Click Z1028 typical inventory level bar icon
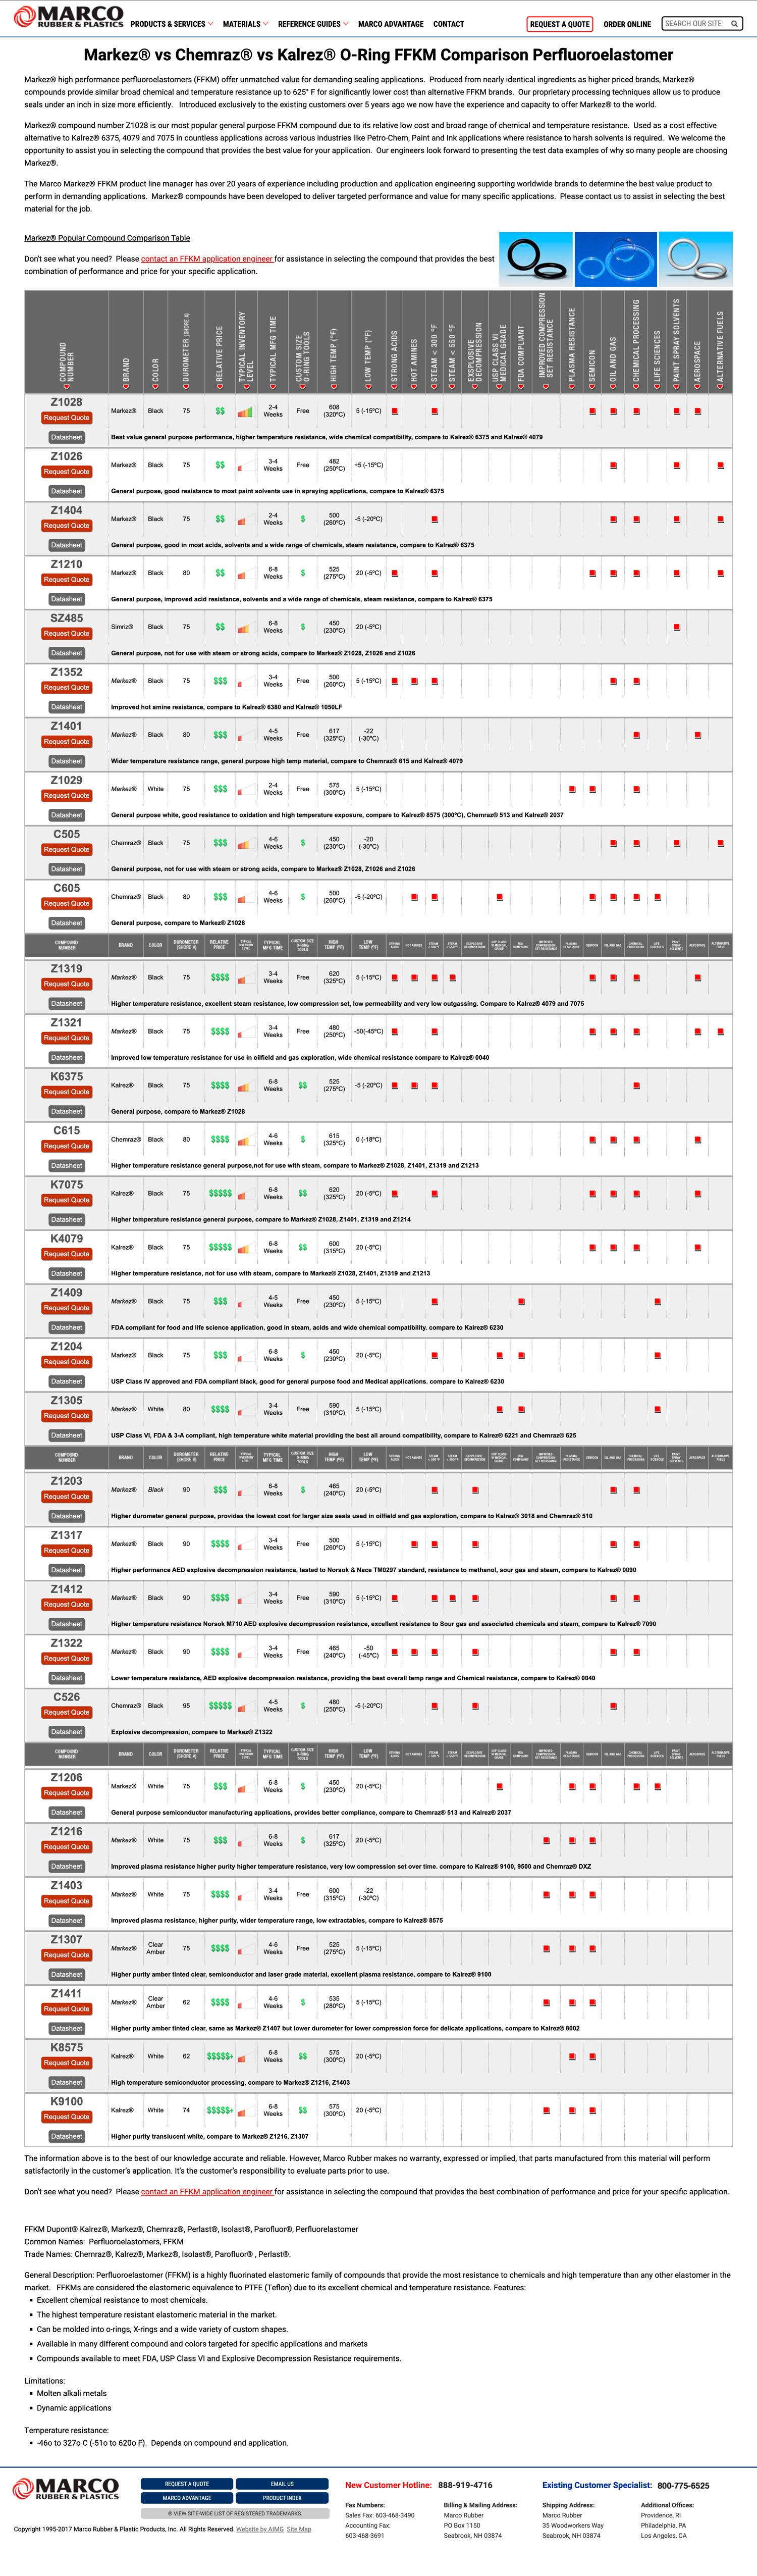The height and width of the screenshot is (2576, 757). click(245, 412)
